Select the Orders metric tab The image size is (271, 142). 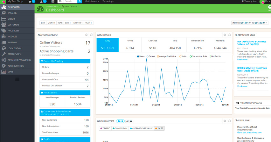pyautogui.click(x=130, y=45)
